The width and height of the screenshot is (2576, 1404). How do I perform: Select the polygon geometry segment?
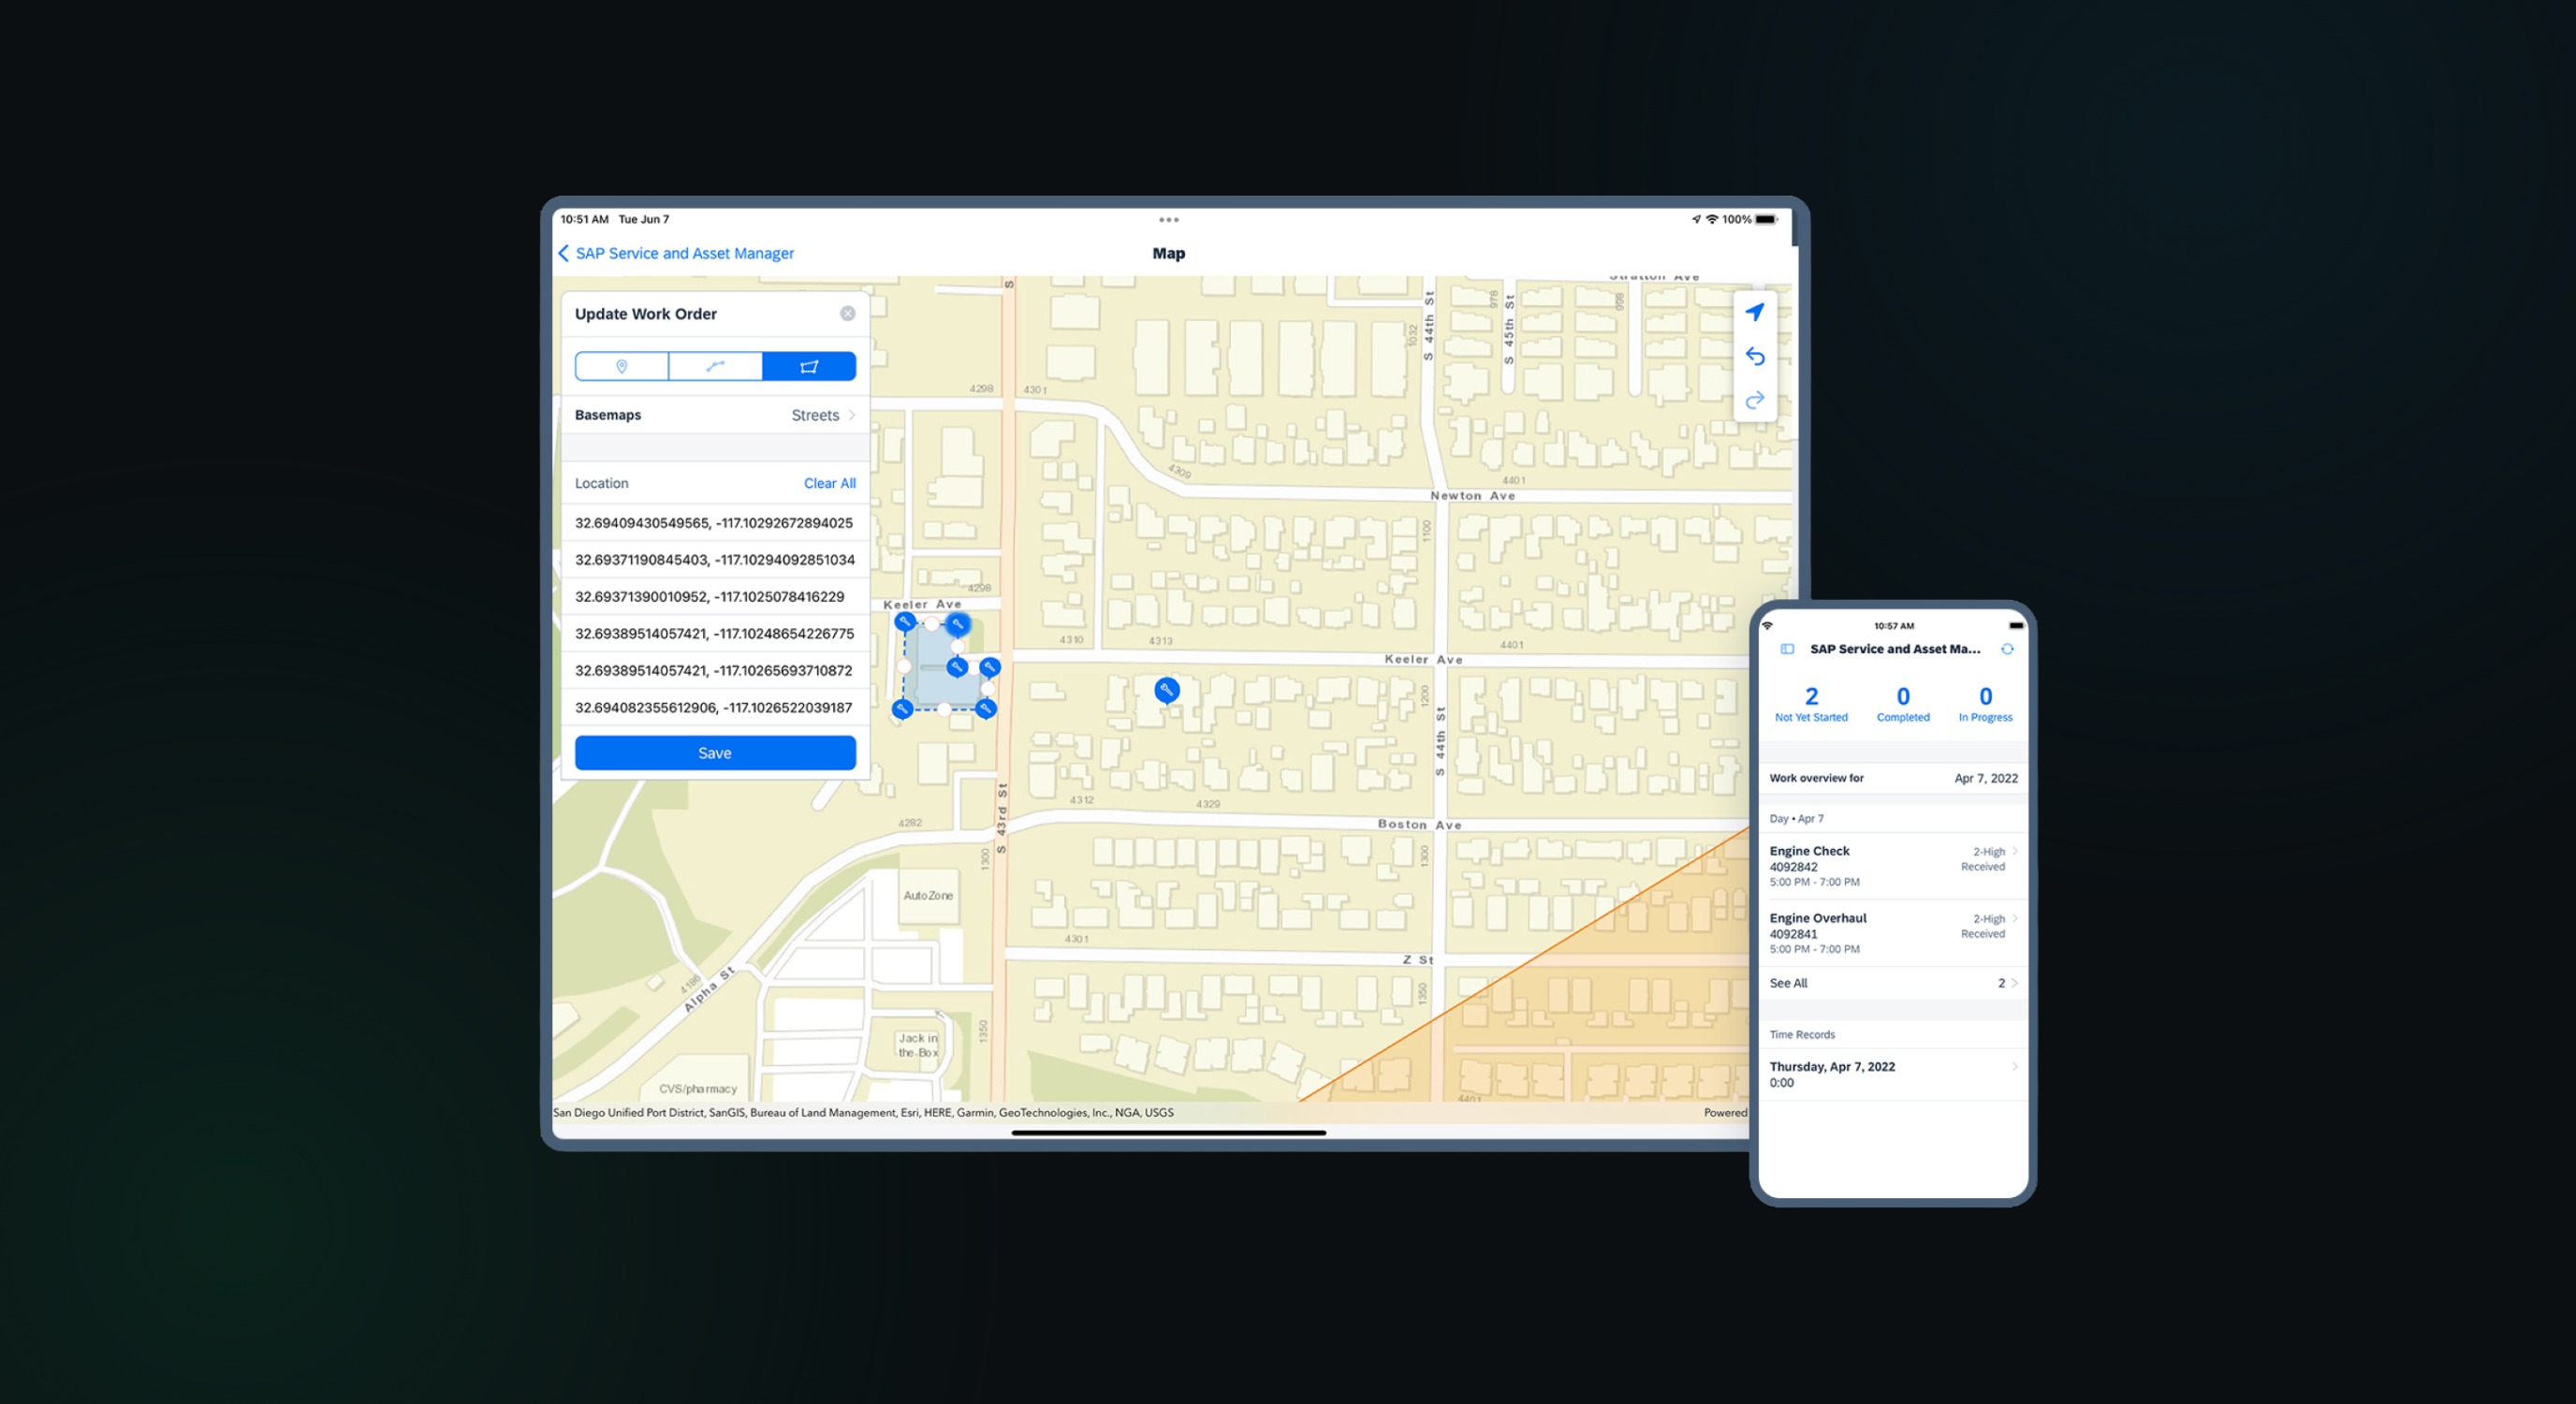[809, 366]
